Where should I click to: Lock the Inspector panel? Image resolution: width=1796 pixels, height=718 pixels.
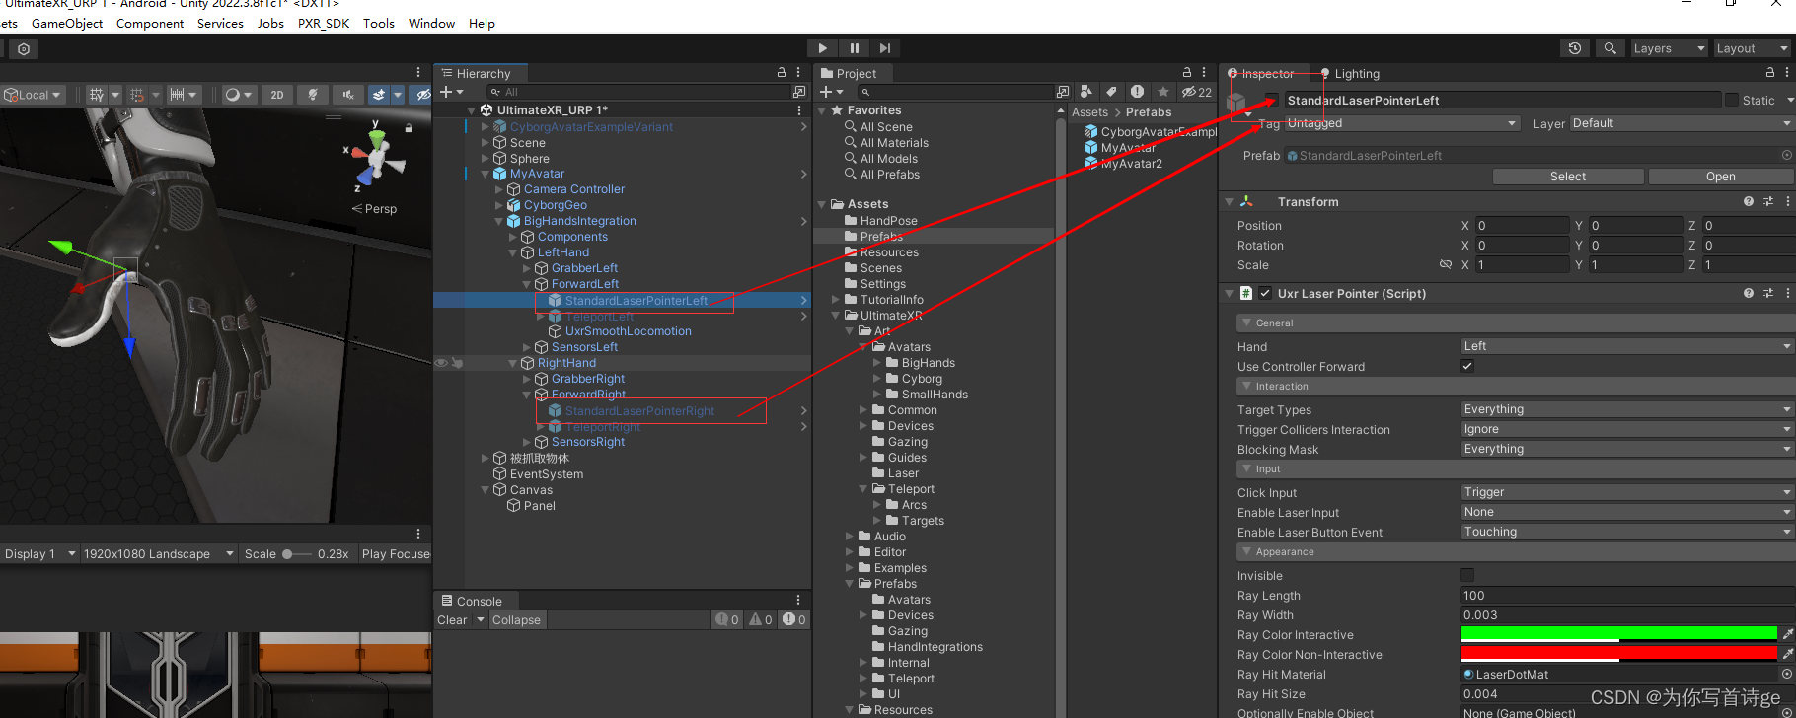pyautogui.click(x=1770, y=73)
